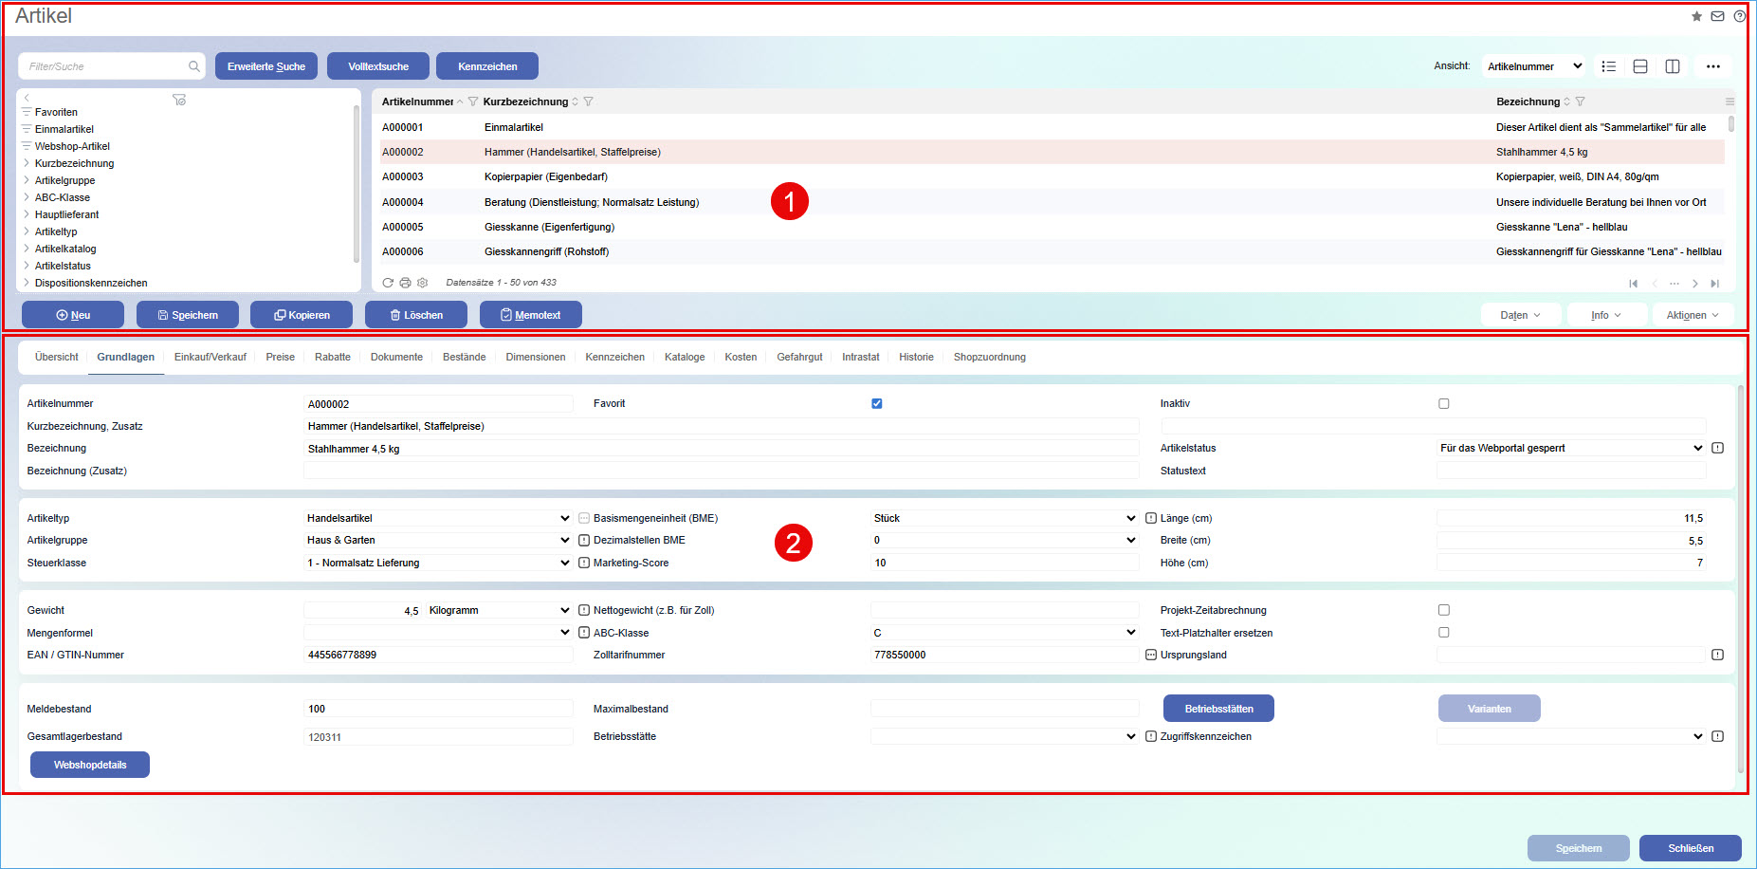Viewport: 1757px width, 869px height.
Task: Click into the Filter/Suche search field
Action: click(x=104, y=66)
